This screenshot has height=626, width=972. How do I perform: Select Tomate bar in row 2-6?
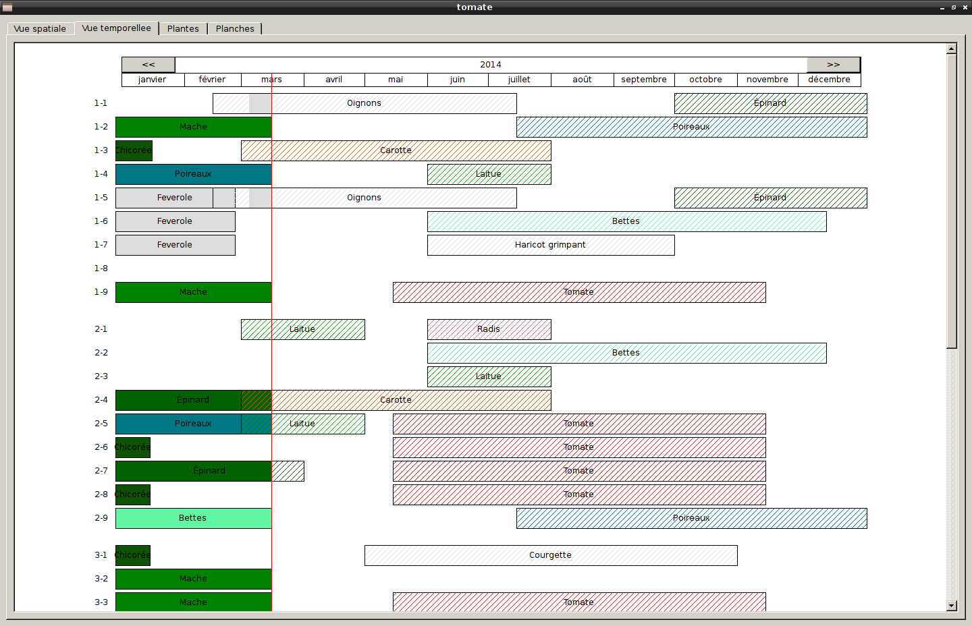click(x=579, y=447)
